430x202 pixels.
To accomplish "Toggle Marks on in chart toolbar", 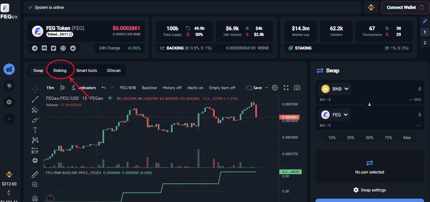I will (x=195, y=88).
